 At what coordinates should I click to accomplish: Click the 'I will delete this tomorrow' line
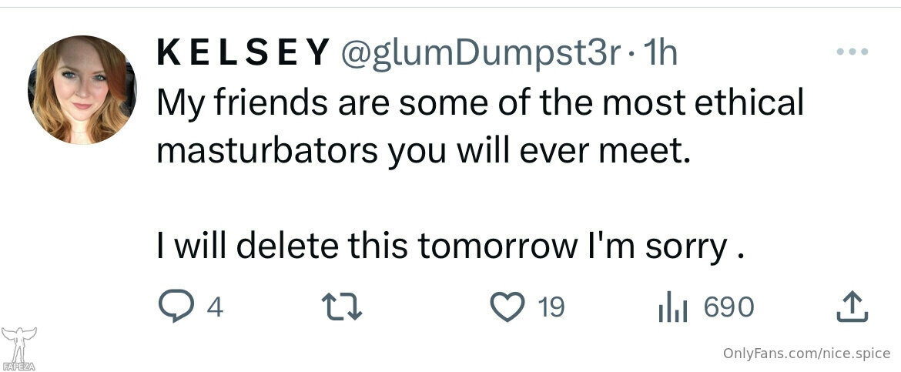pos(450,246)
